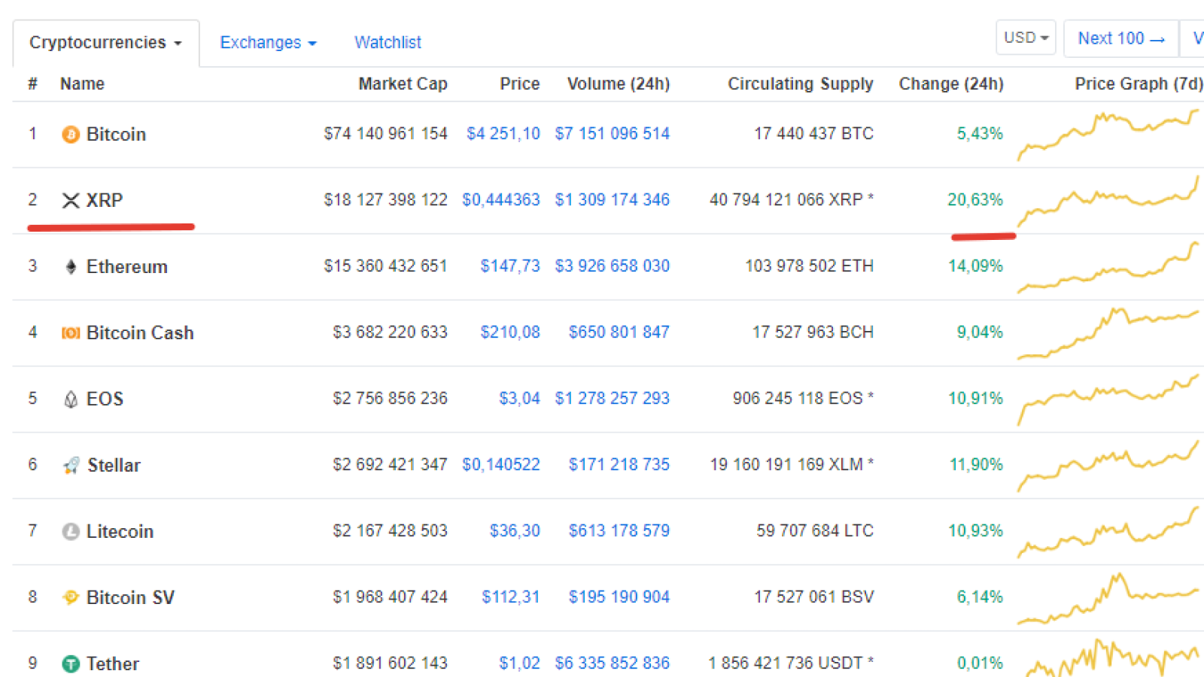This screenshot has width=1204, height=677.
Task: Click Tether price $1,02
Action: pyautogui.click(x=520, y=663)
